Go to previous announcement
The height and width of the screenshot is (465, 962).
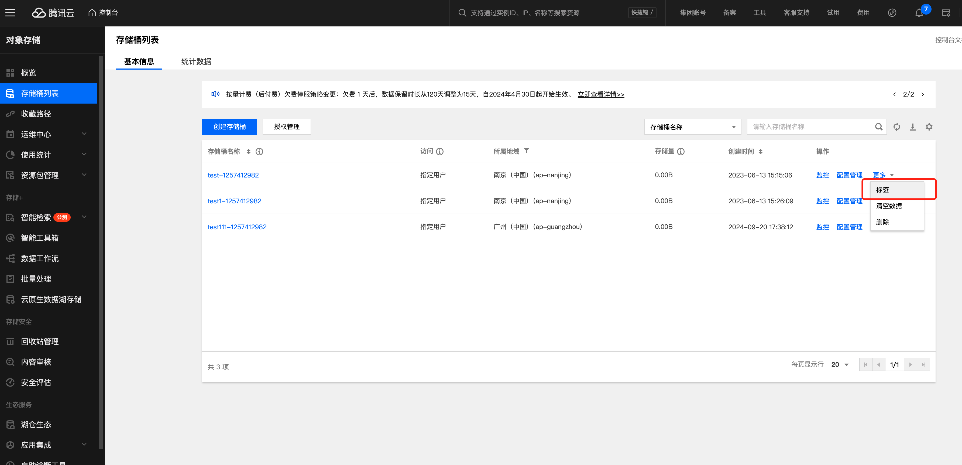pyautogui.click(x=894, y=94)
